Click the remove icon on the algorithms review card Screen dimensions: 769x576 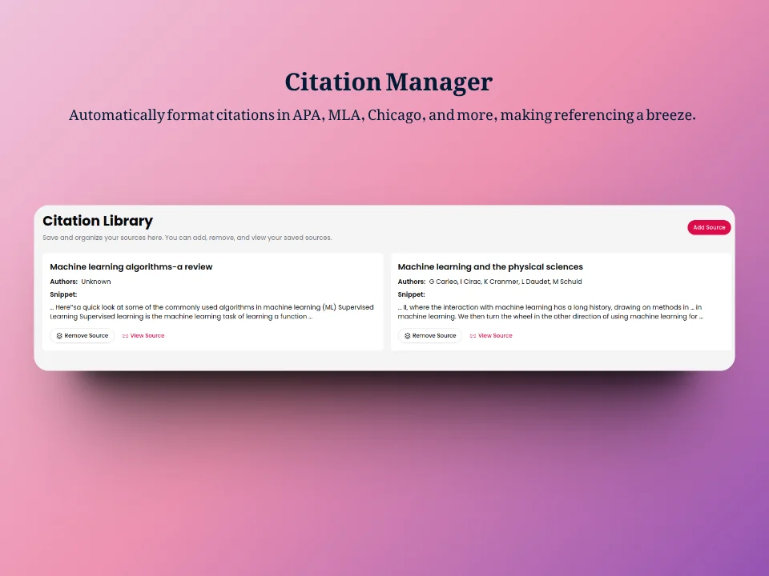tap(59, 336)
